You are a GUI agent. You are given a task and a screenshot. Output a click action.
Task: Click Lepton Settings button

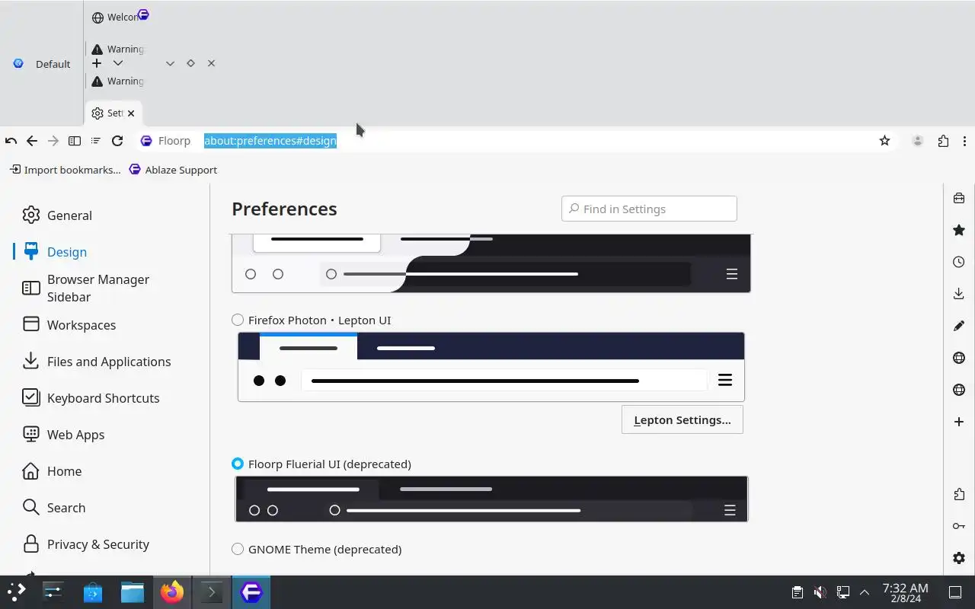click(682, 419)
